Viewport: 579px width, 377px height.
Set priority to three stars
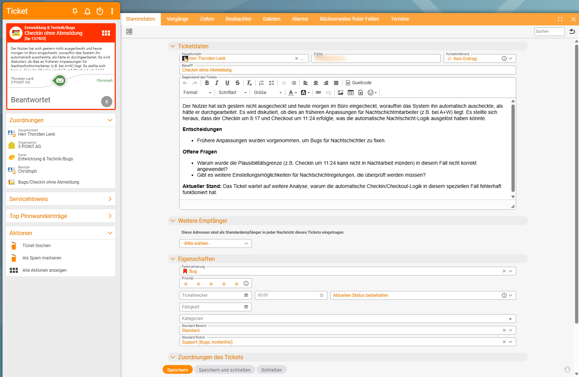pos(211,284)
